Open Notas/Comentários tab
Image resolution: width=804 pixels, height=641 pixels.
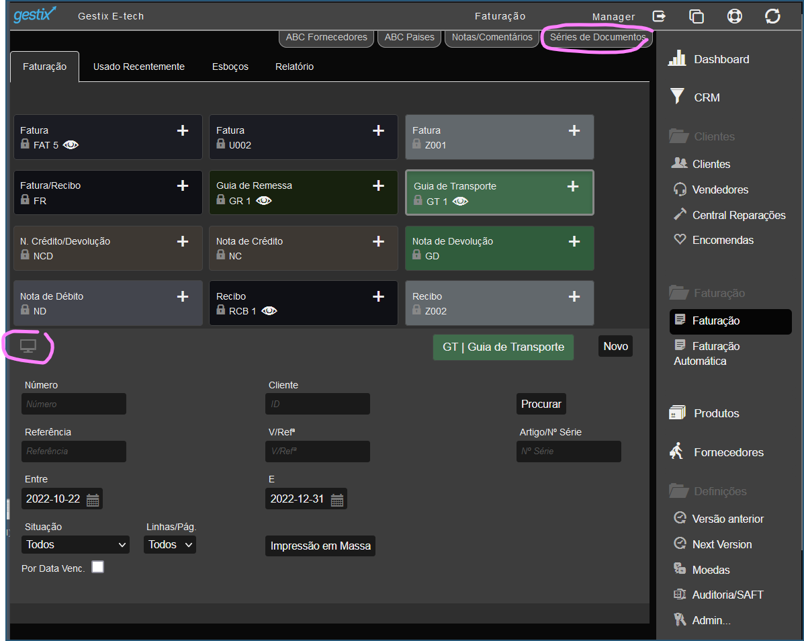pyautogui.click(x=492, y=38)
